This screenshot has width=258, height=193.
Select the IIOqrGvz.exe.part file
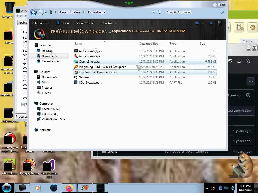coord(145,82)
